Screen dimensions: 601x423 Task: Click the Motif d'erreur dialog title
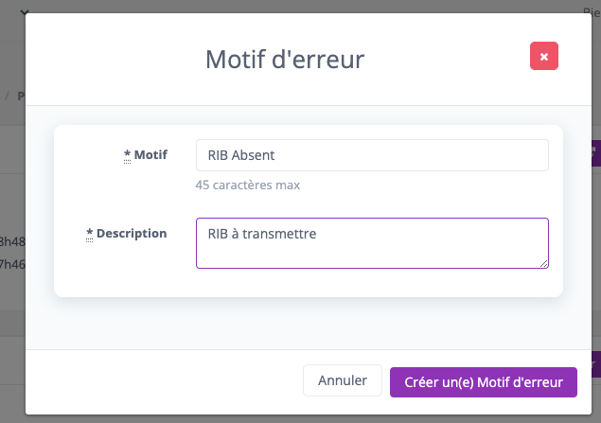tap(285, 60)
